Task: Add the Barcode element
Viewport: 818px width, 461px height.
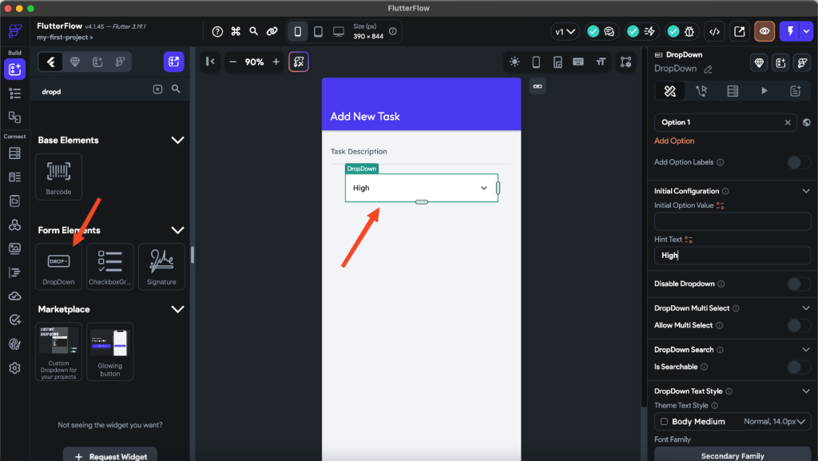Action: point(58,177)
